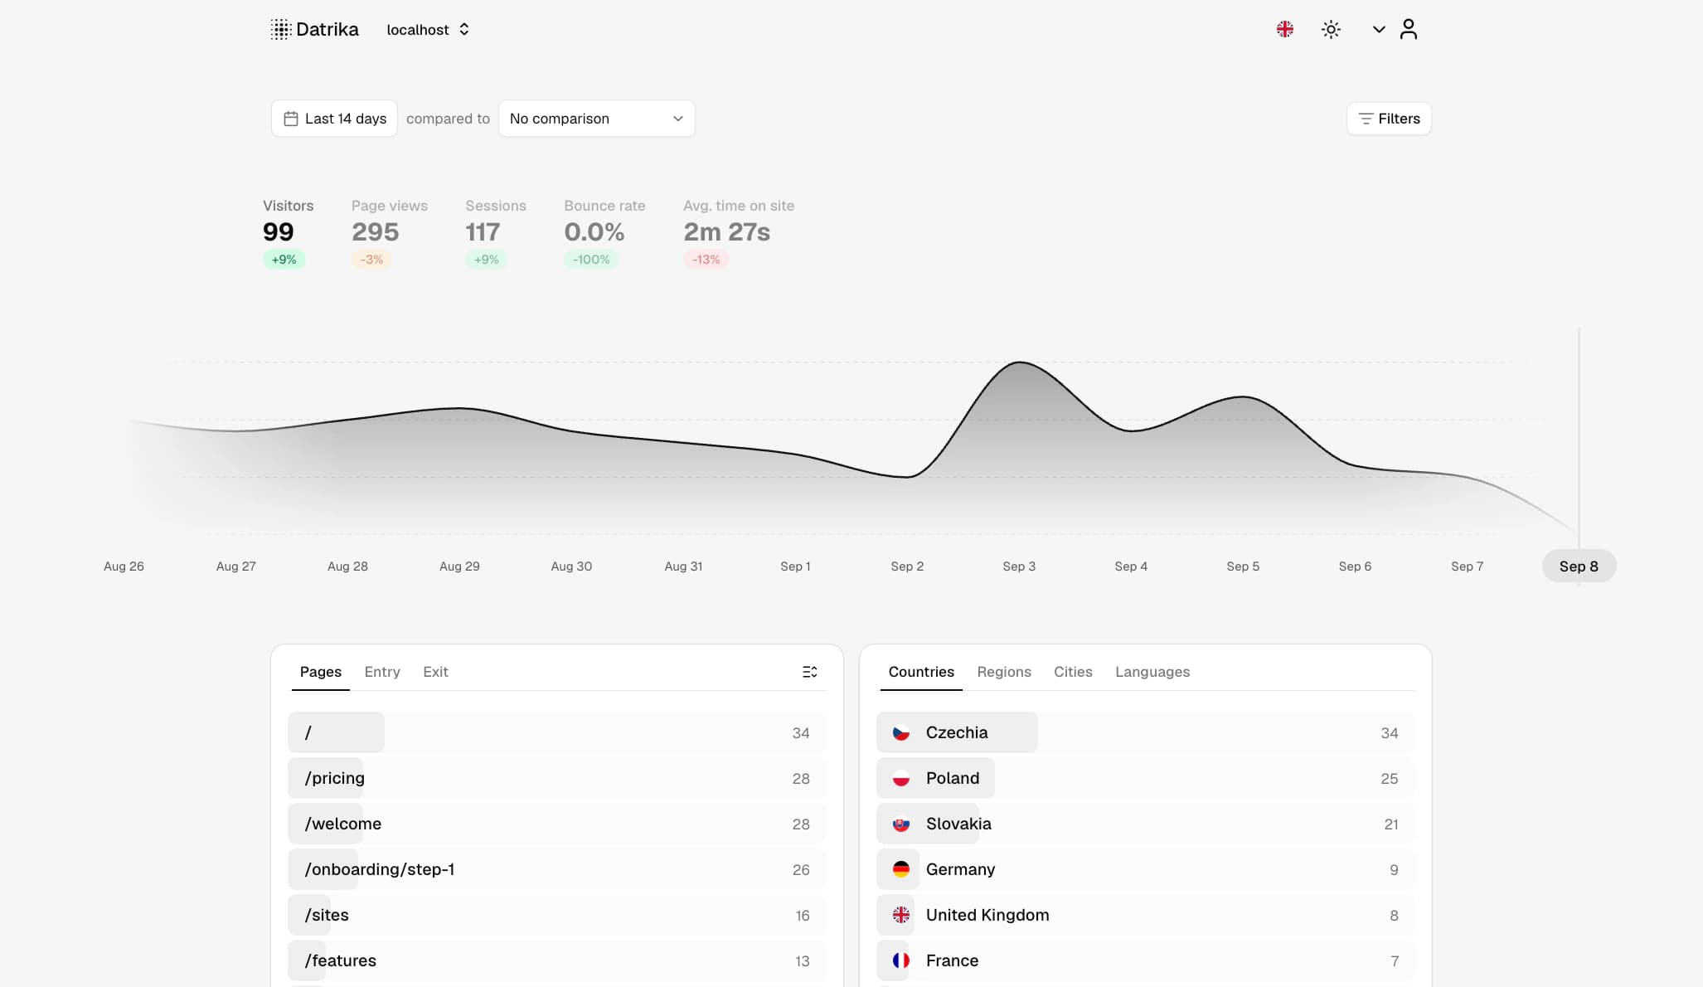This screenshot has height=987, width=1703.
Task: Switch to the Entry tab
Action: tap(382, 672)
